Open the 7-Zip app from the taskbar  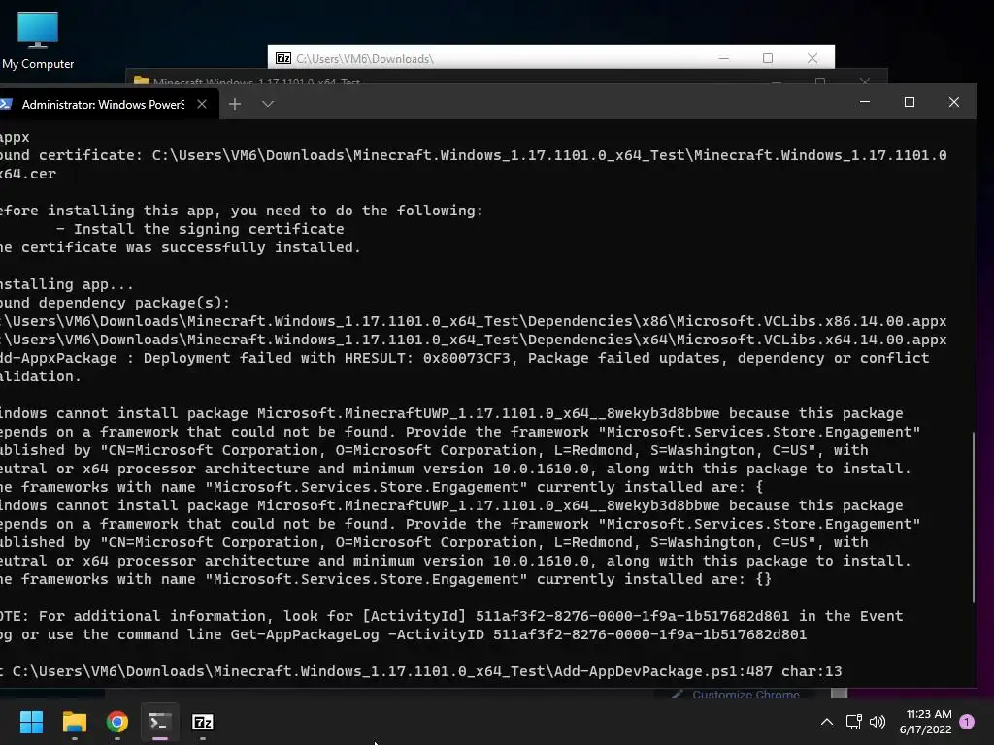(203, 722)
